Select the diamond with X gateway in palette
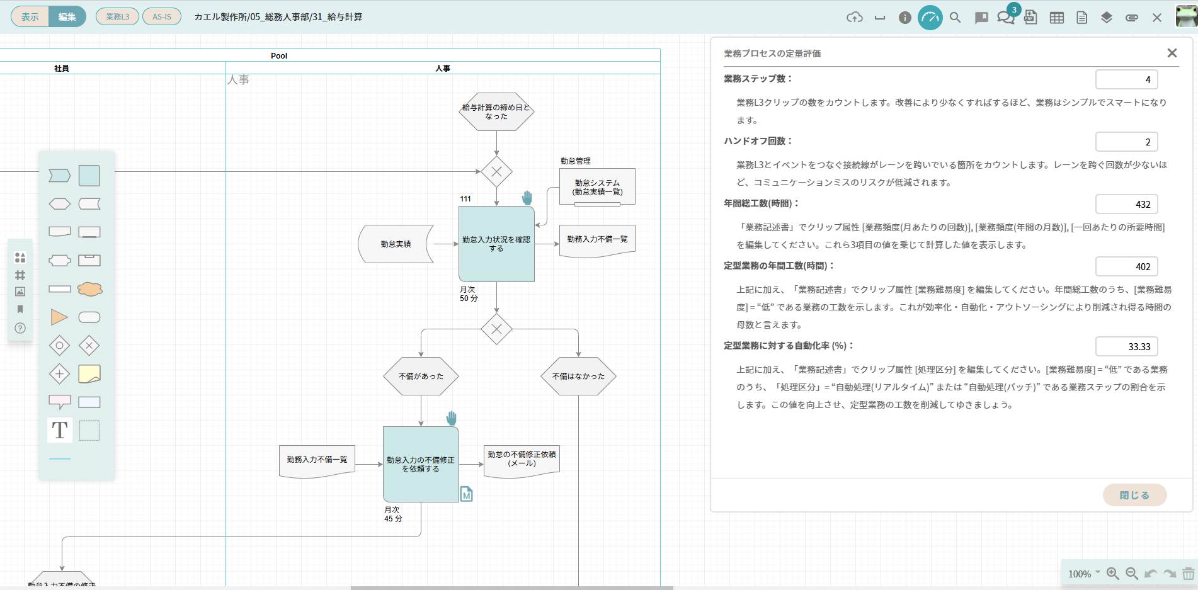Screen dimensions: 1198x590 pyautogui.click(x=89, y=346)
